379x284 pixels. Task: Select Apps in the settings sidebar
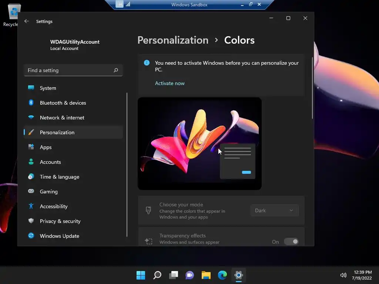[x=73, y=147]
